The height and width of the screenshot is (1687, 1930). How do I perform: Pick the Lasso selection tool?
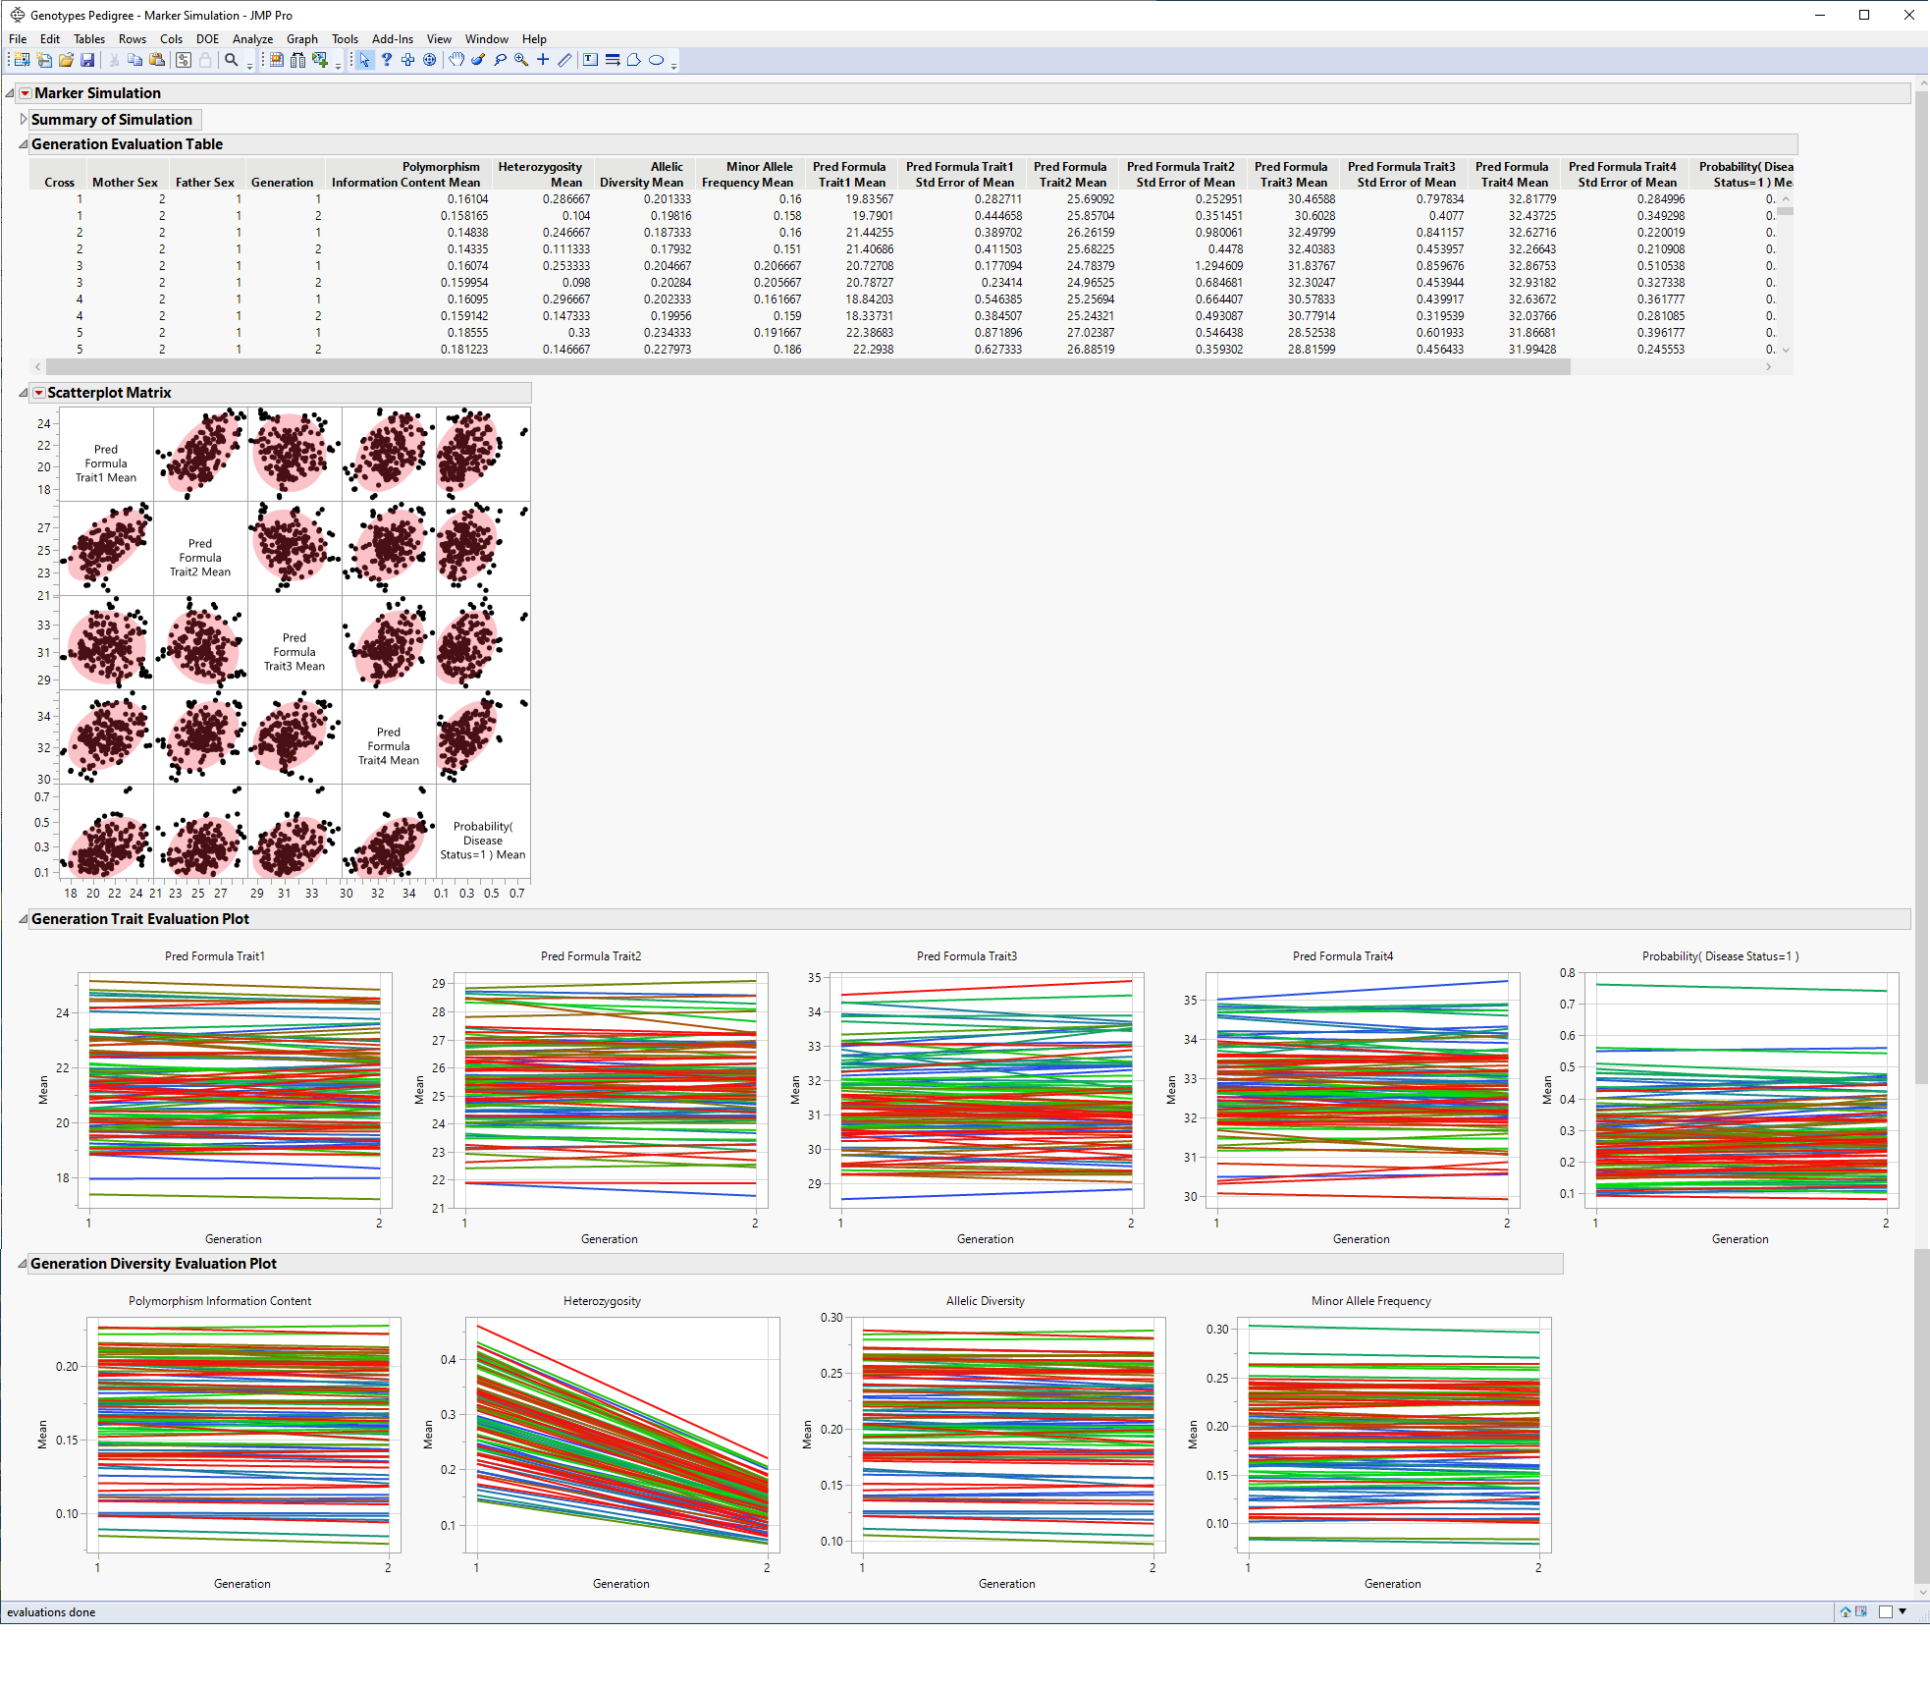coord(500,60)
